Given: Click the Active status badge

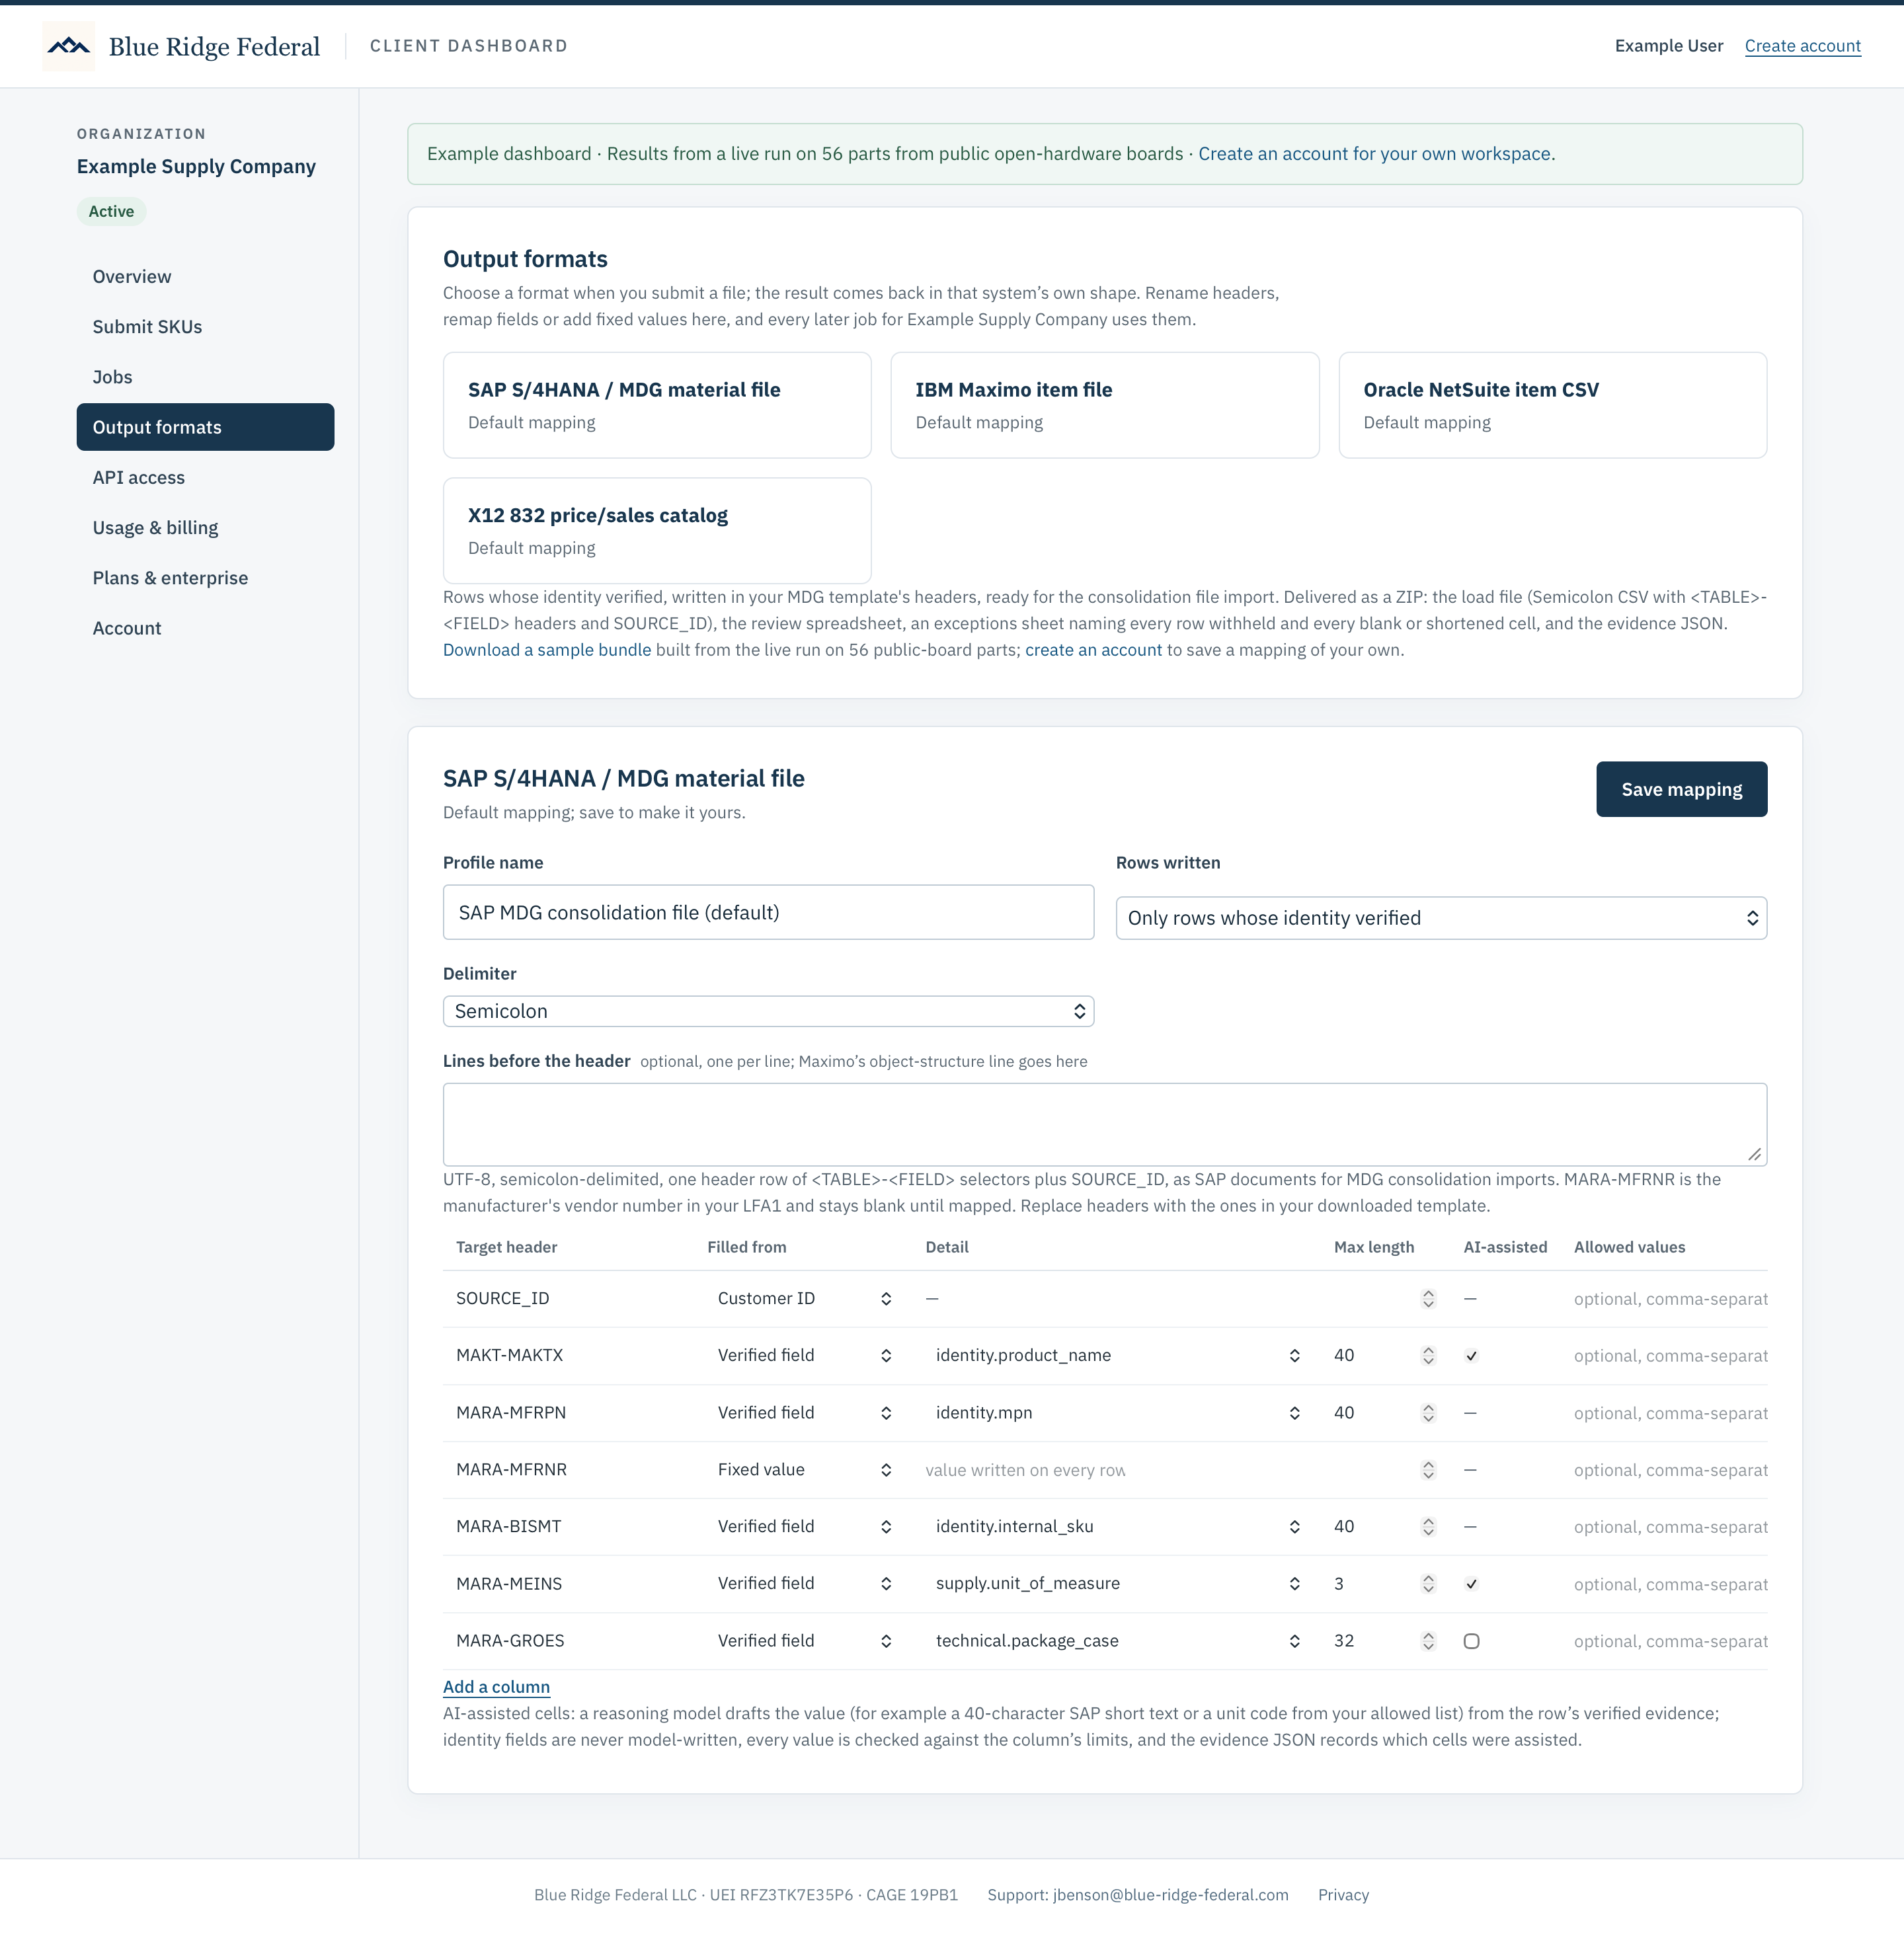Looking at the screenshot, I should click(x=111, y=211).
